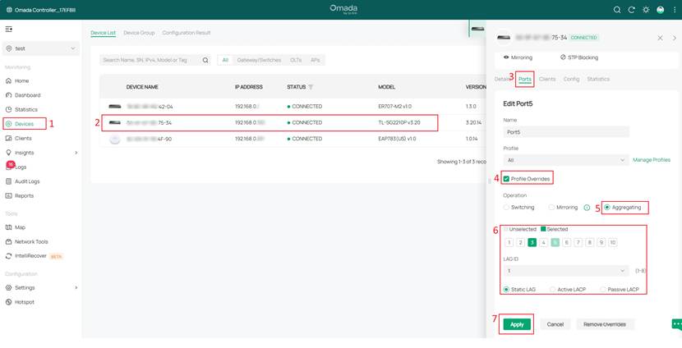
Task: Open the LAG ID dropdown
Action: (x=565, y=270)
